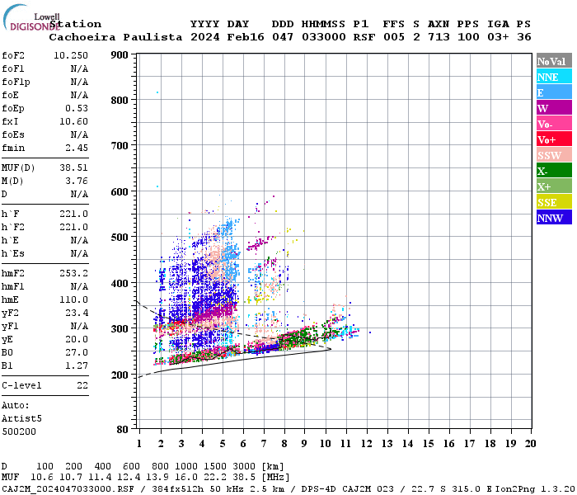Select the NoVal gray legend swatch
577x495 pixels.
[x=554, y=61]
